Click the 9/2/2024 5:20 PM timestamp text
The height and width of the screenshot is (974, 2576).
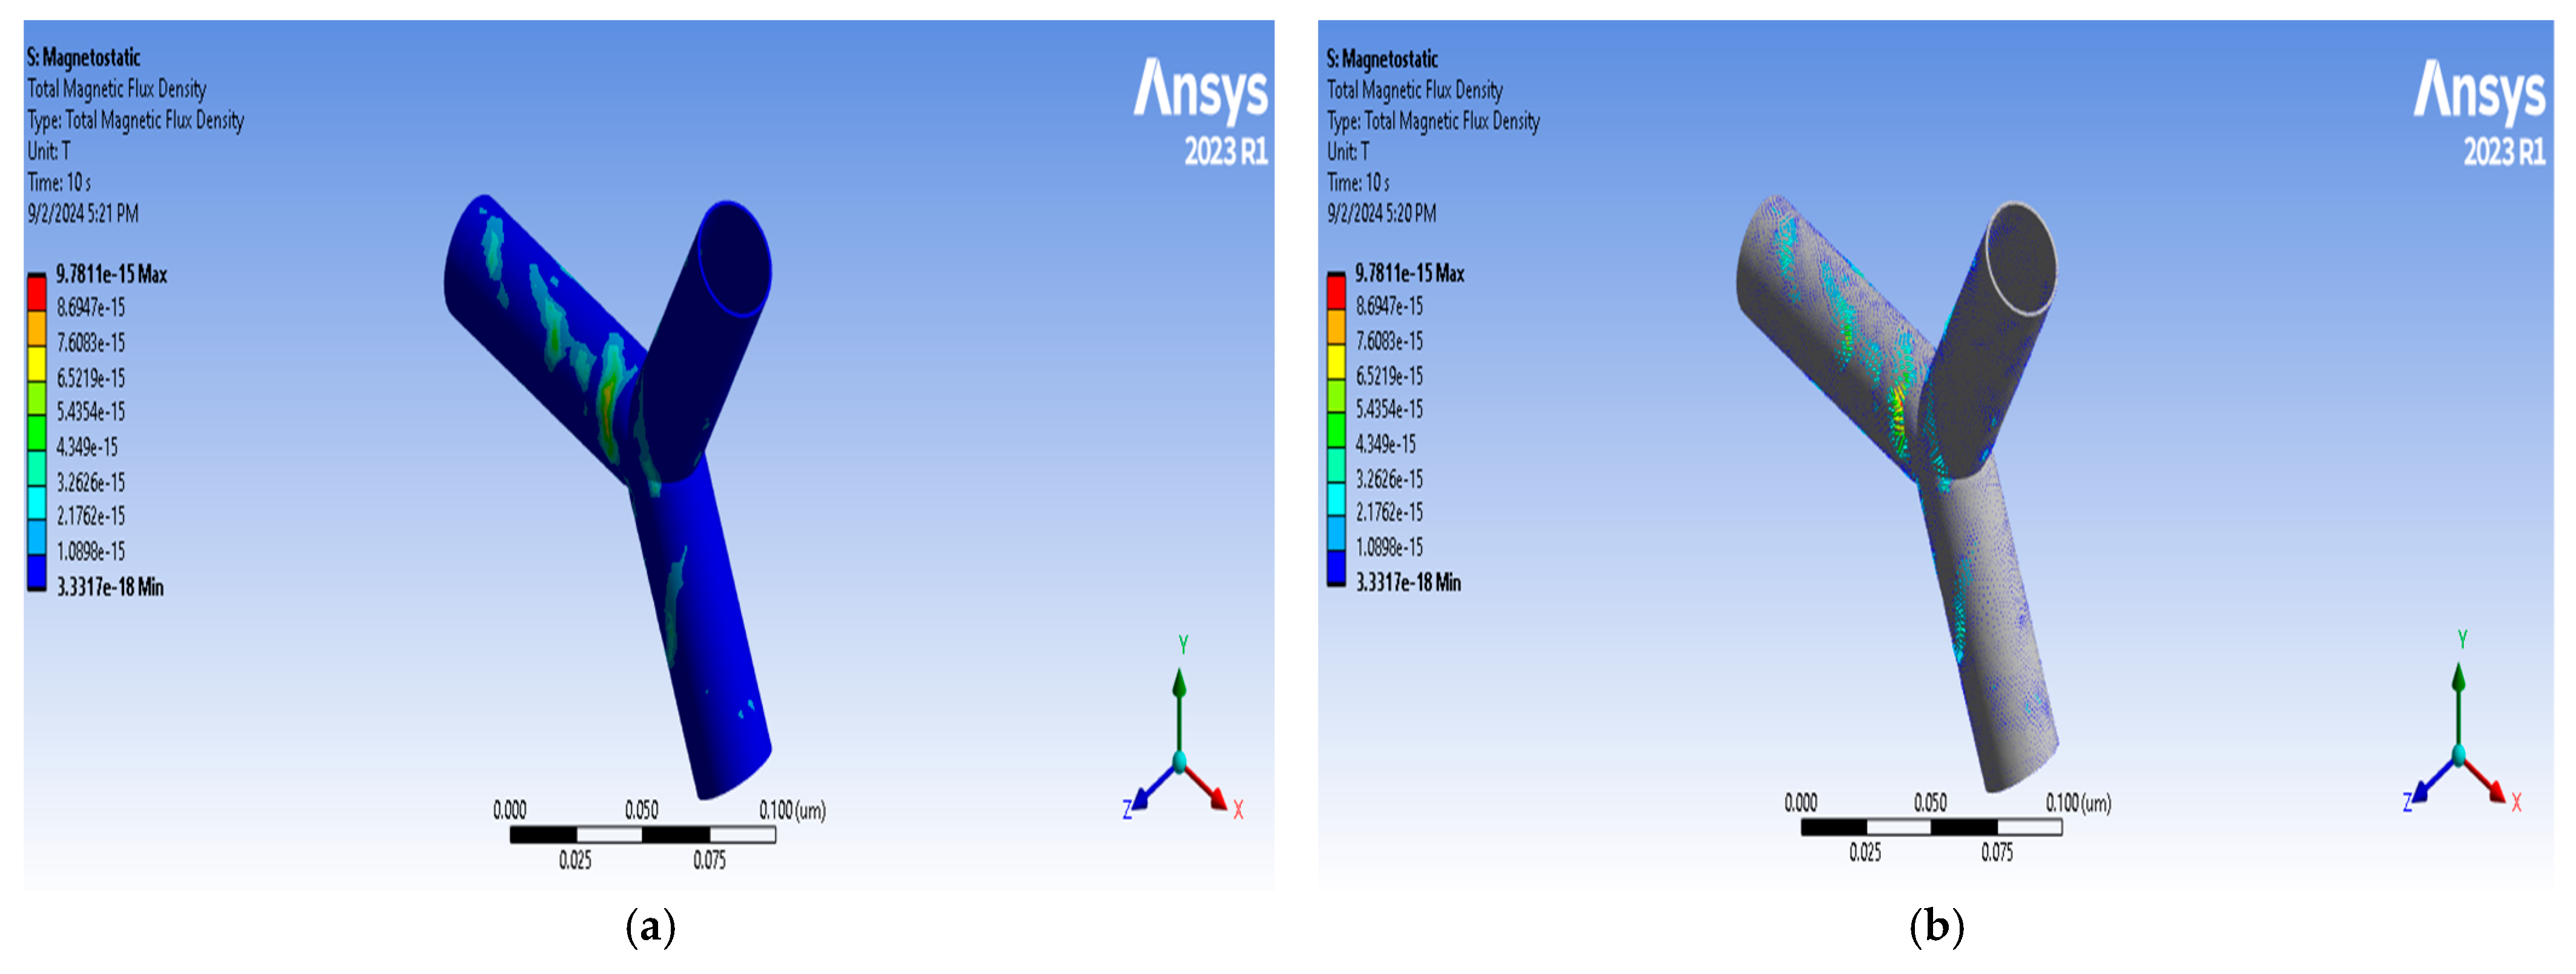[1381, 213]
